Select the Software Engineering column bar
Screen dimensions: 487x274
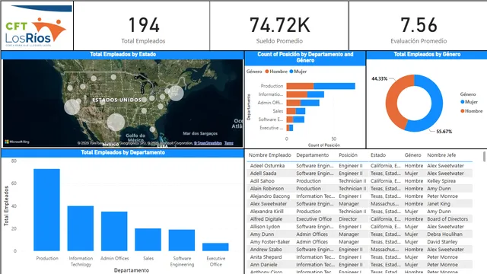coord(182,241)
